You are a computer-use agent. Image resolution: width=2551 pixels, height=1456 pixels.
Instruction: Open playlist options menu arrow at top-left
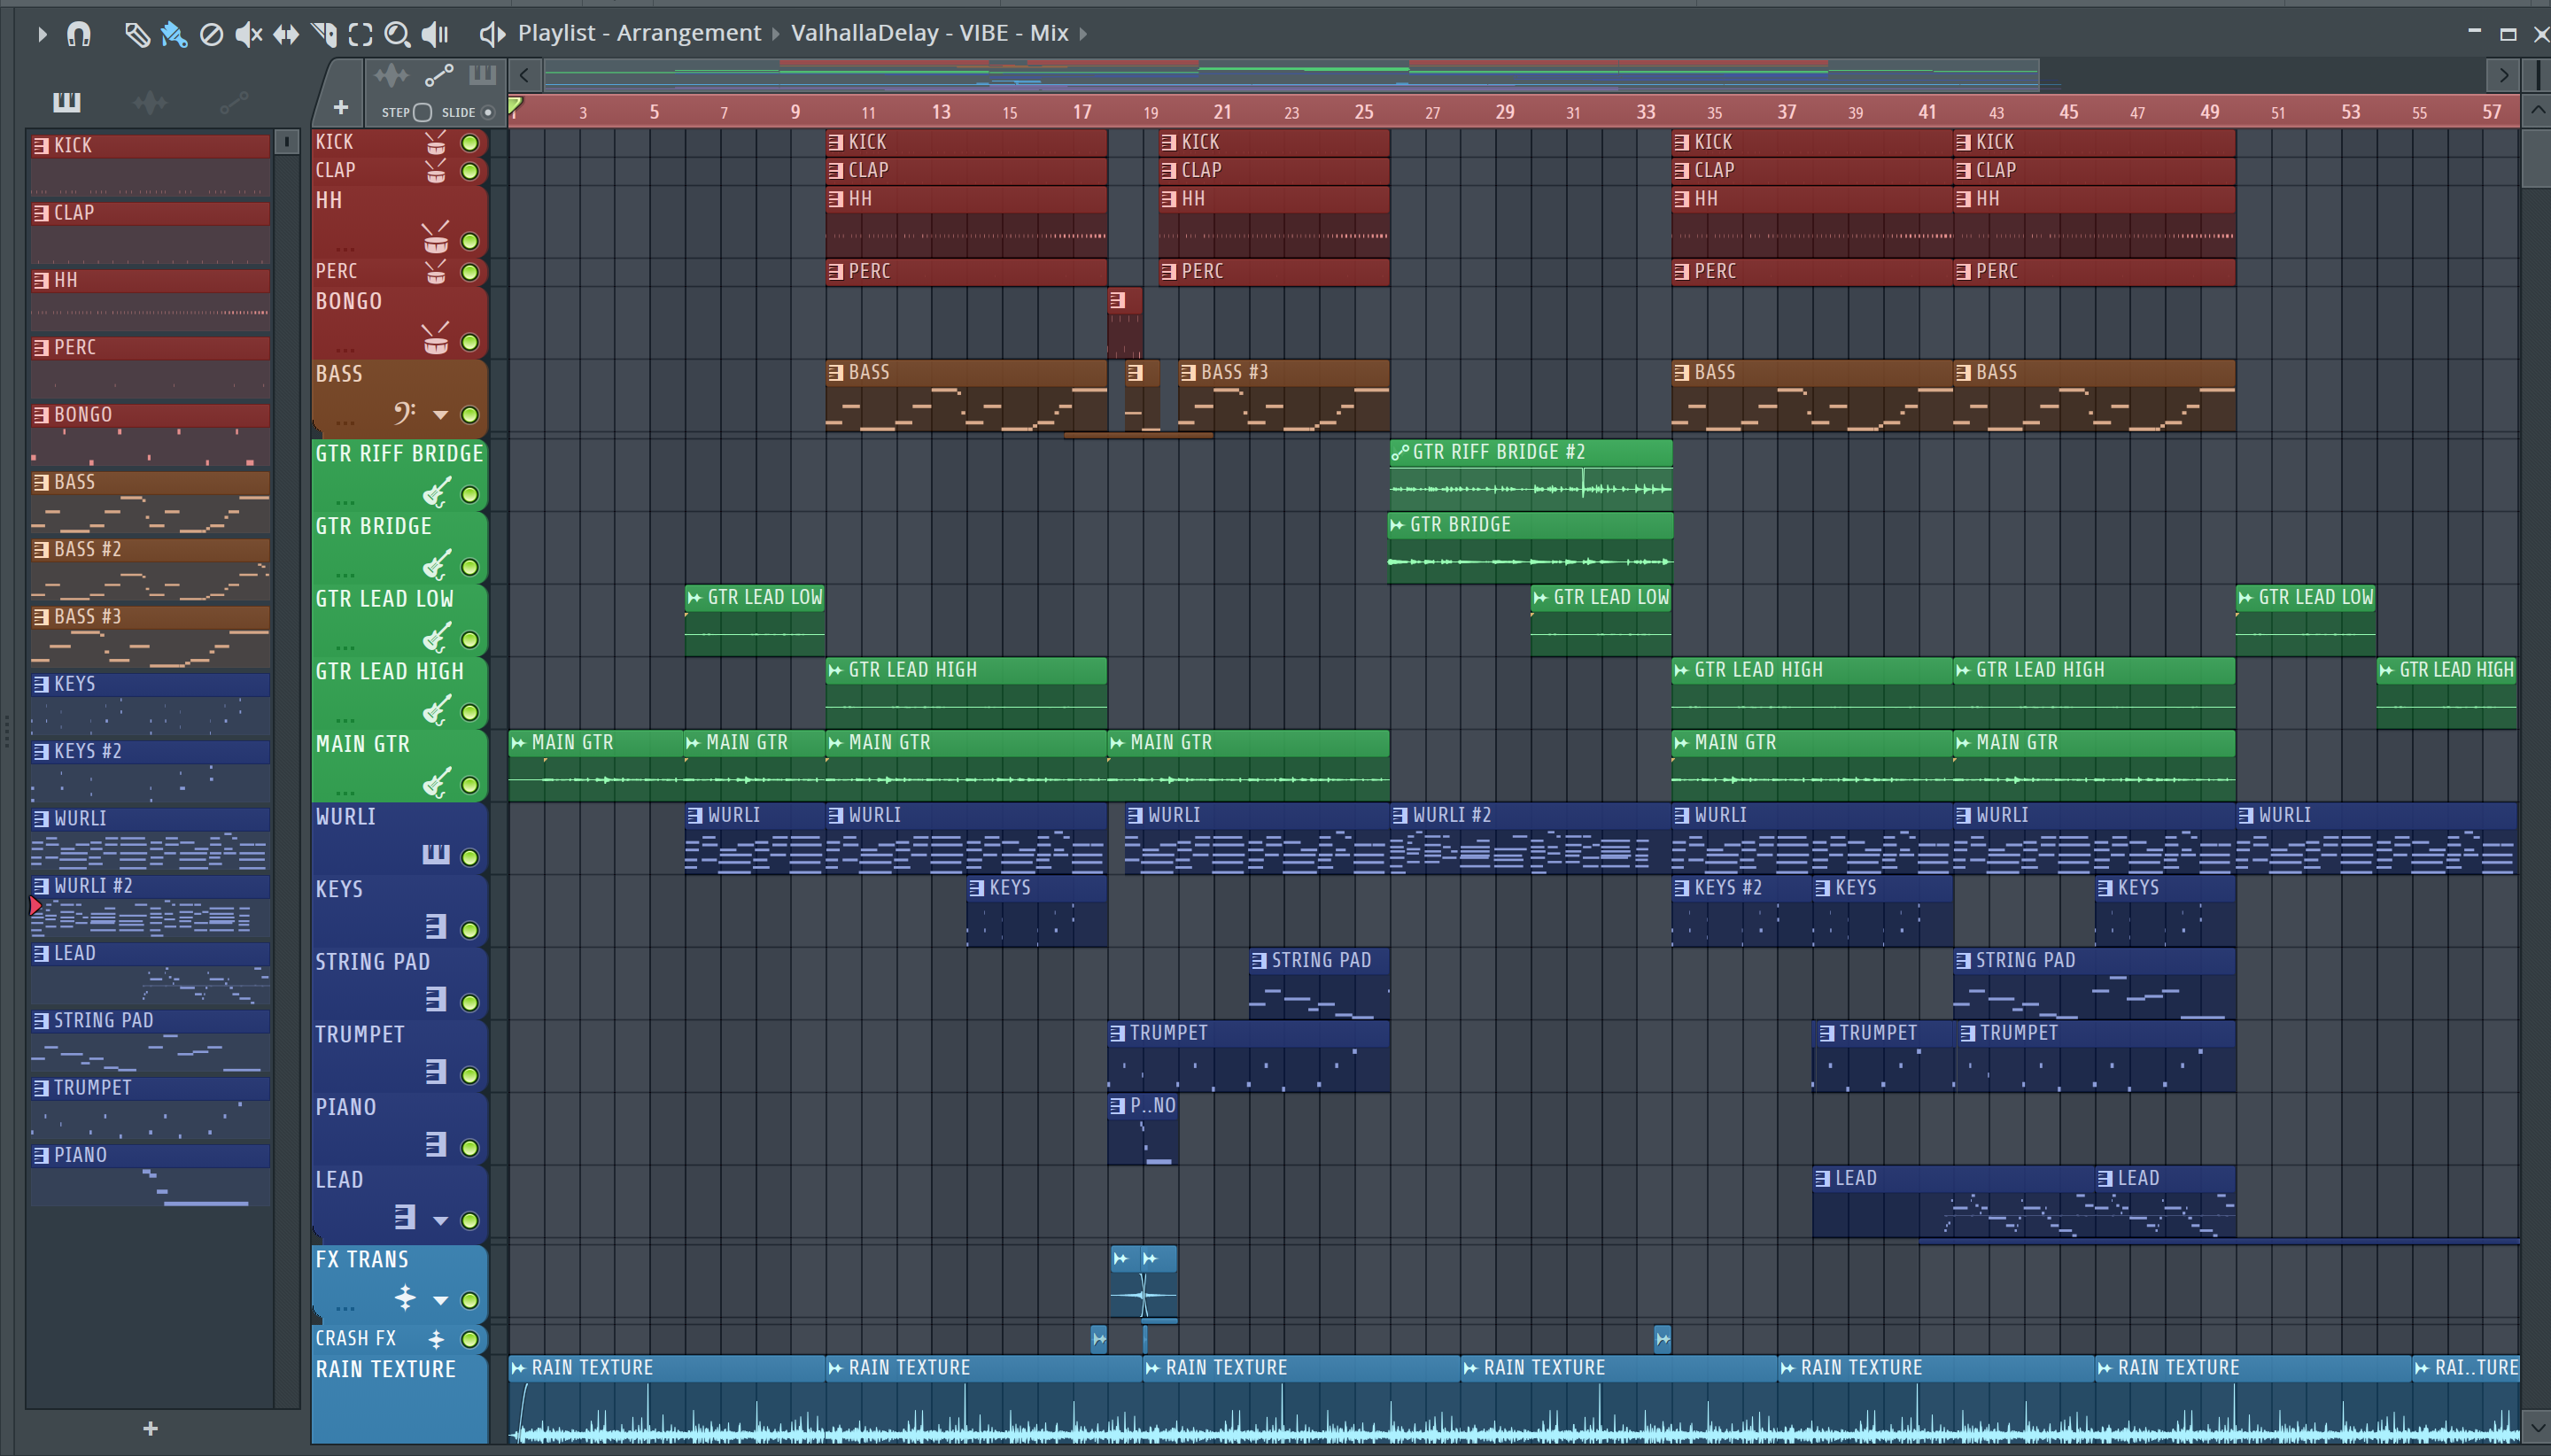[x=42, y=34]
